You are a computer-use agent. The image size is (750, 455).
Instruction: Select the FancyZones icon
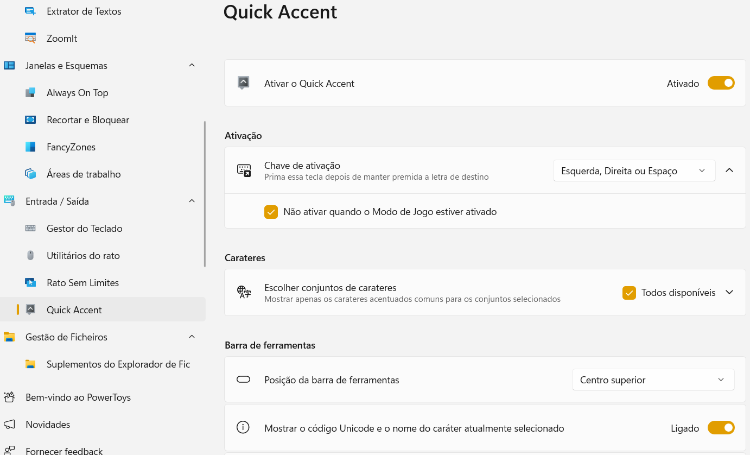(30, 147)
